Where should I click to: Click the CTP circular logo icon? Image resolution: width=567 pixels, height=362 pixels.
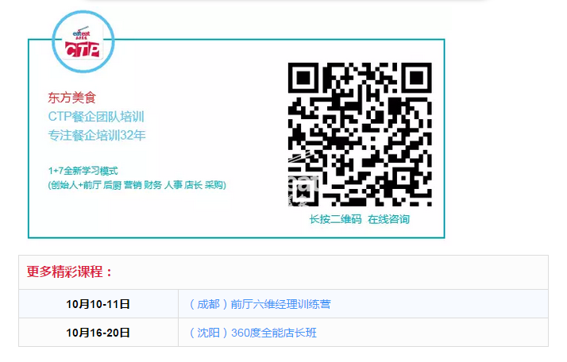pos(83,41)
